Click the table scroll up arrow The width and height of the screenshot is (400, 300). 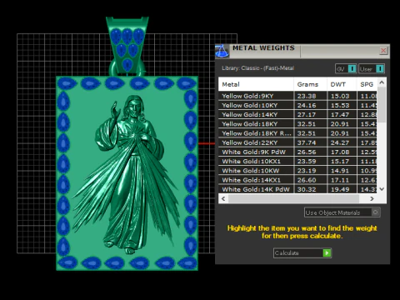coord(382,82)
